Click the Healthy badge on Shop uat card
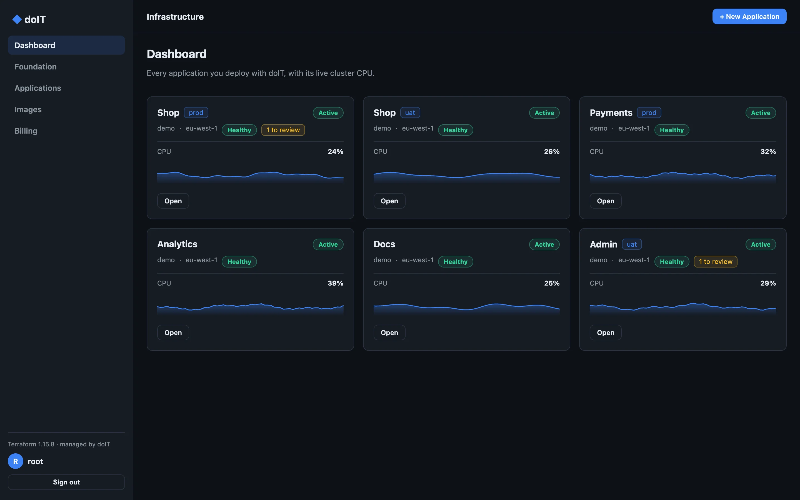Image resolution: width=800 pixels, height=500 pixels. (x=455, y=130)
